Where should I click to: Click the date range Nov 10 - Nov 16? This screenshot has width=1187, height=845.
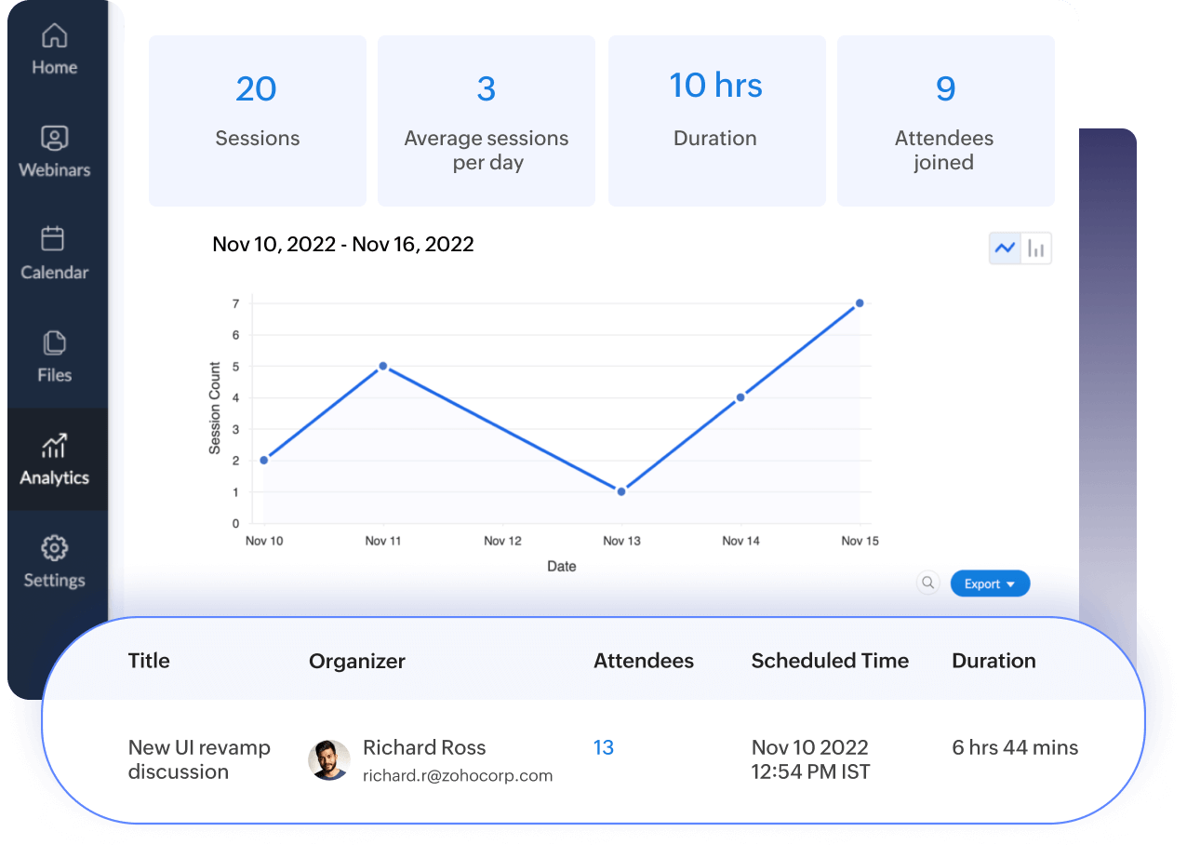[x=343, y=245]
